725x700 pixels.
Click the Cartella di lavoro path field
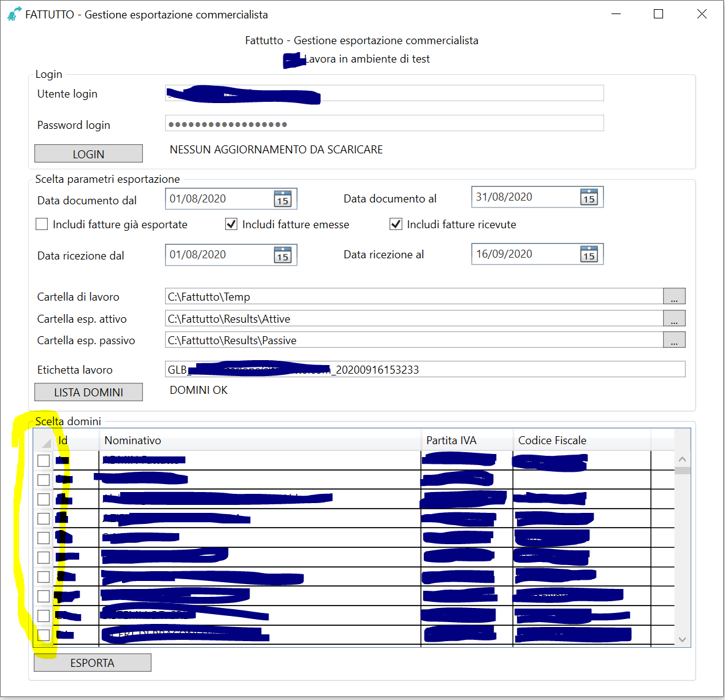(x=414, y=296)
